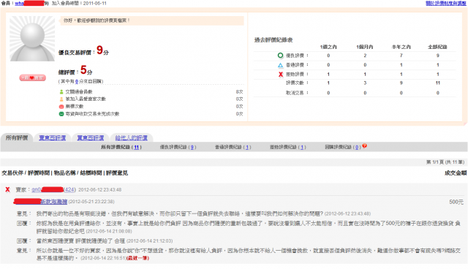The image size is (468, 269).
Task: Click the 500元 transaction amount
Action: coord(456,202)
